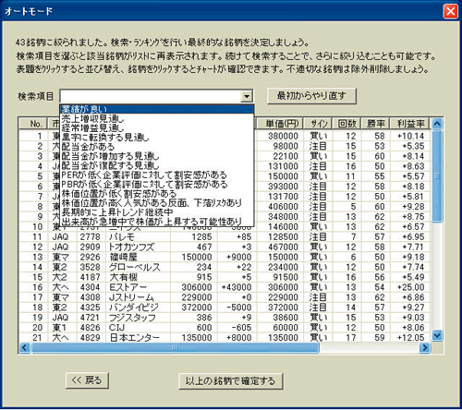Image resolution: width=462 pixels, height=410 pixels.
Task: Click the 最初からやり直す button
Action: [311, 96]
